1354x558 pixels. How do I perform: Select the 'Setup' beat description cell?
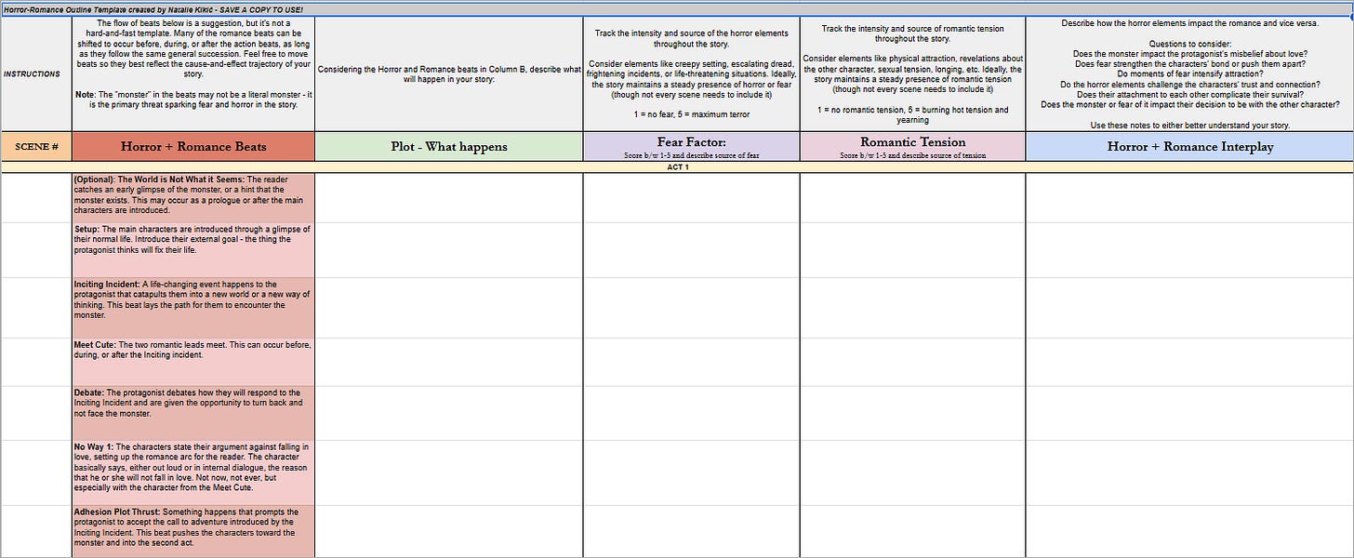click(x=192, y=249)
